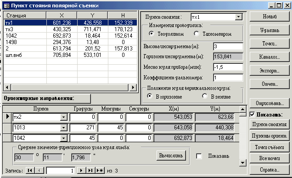
Task: Choose В зените zero position option
Action: 205,96
